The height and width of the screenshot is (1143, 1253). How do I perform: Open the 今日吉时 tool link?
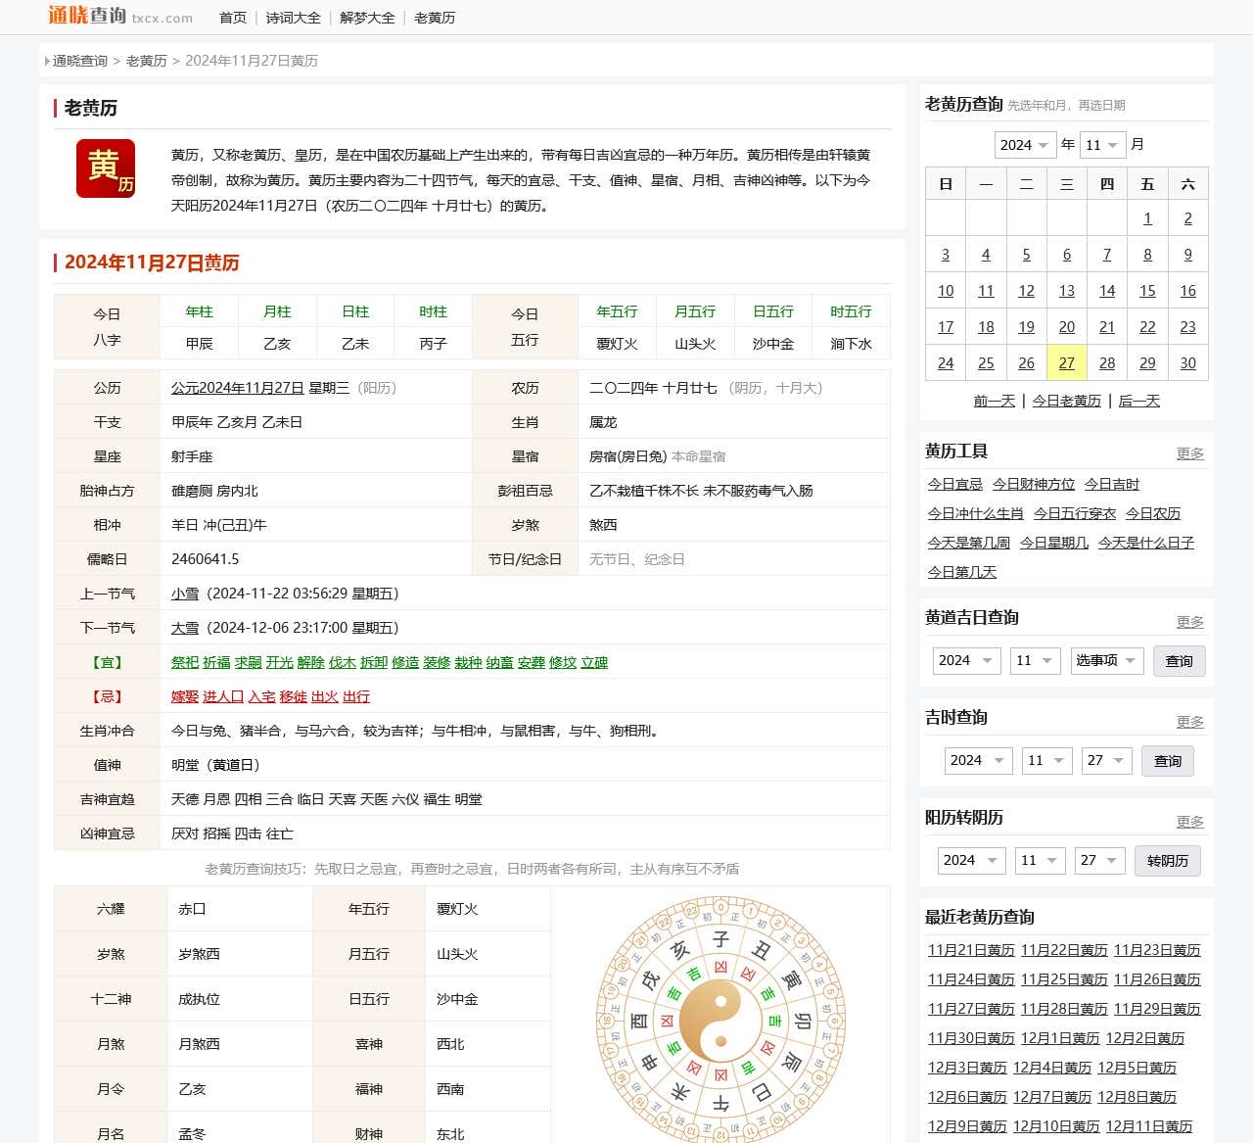pyautogui.click(x=1112, y=484)
